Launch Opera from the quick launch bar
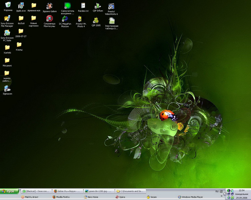This screenshot has height=200, width=251. tap(120, 197)
